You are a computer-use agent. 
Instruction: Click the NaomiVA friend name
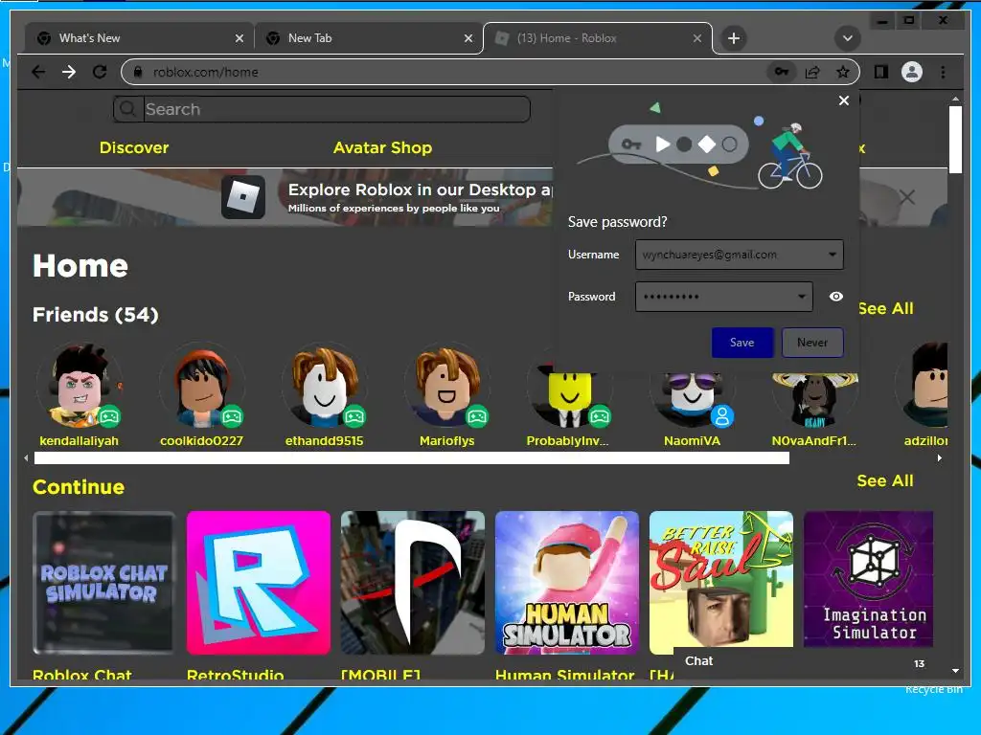point(692,440)
